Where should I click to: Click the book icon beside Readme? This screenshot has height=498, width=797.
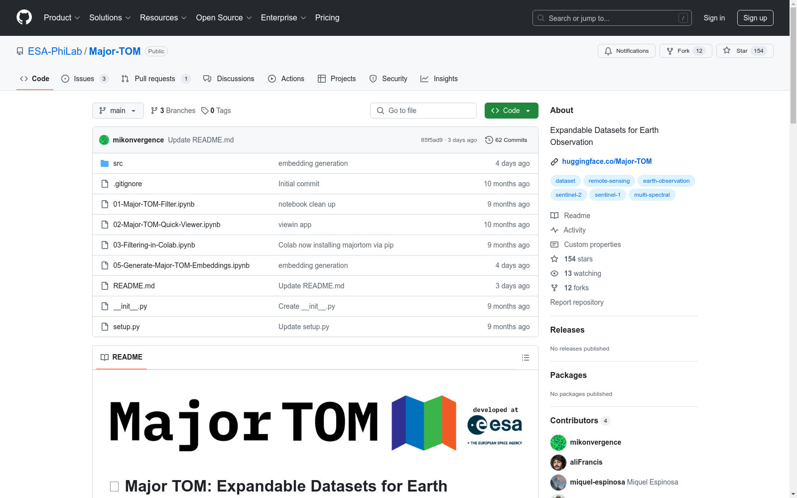point(554,216)
